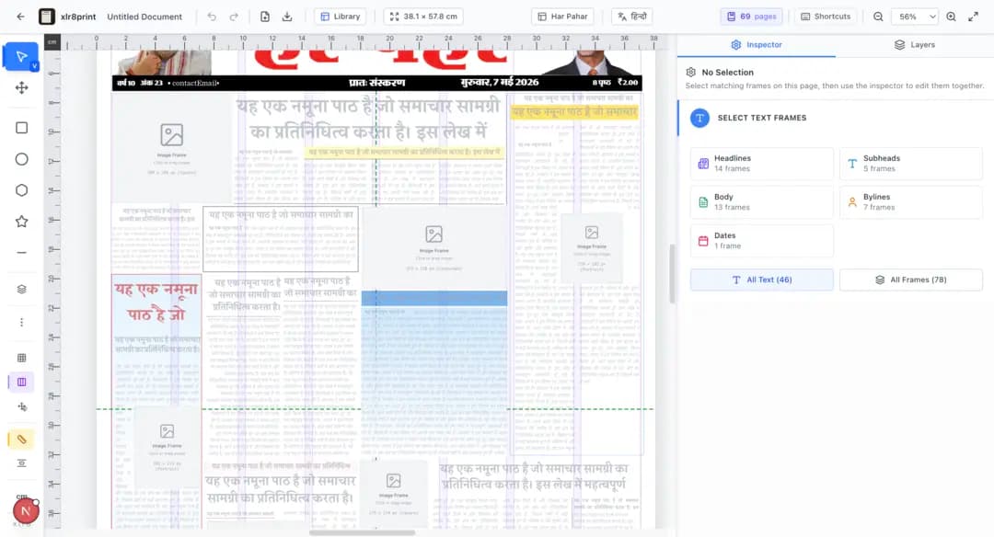Select Body 13 frames

tap(762, 202)
